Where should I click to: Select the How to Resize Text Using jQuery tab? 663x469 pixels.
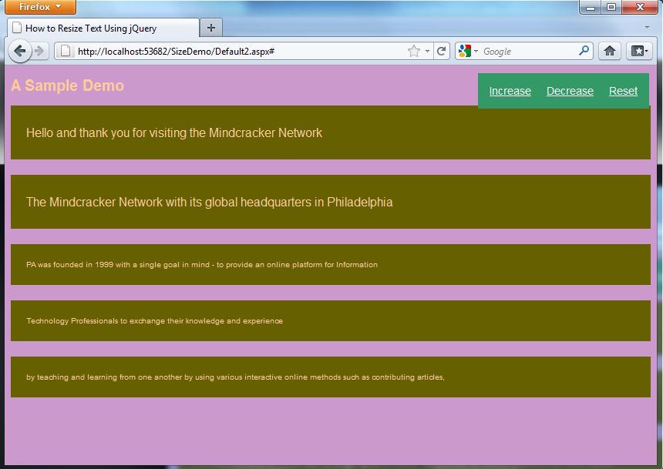103,28
